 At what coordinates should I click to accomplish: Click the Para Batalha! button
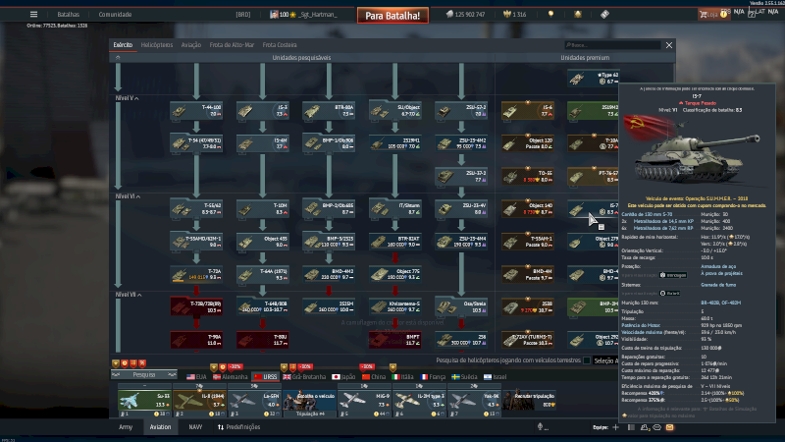pos(392,16)
